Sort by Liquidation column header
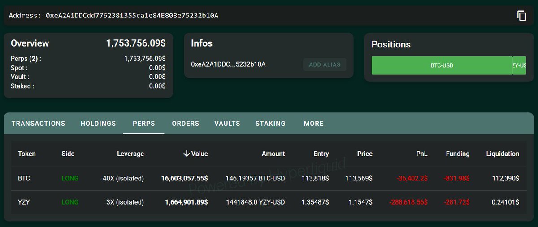 [503, 154]
